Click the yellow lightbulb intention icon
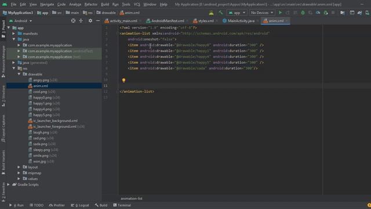The width and height of the screenshot is (371, 209). tap(123, 80)
